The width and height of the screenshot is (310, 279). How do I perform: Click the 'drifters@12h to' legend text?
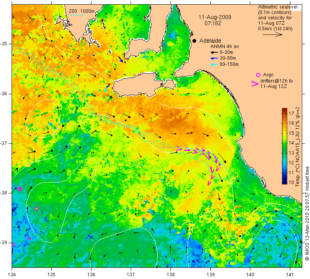pyautogui.click(x=277, y=81)
